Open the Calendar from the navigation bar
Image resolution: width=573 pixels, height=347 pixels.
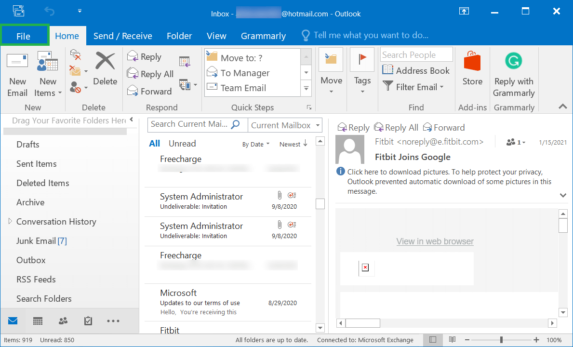pos(38,320)
